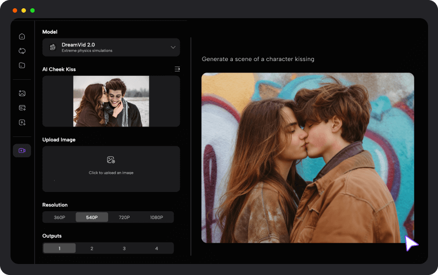The image size is (438, 275).
Task: Click the circular arrows sync icon
Action: (22, 51)
